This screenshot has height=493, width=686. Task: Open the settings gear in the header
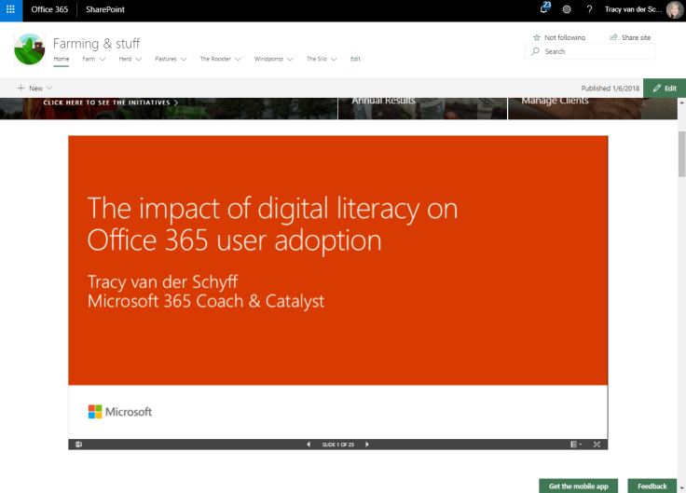[567, 9]
